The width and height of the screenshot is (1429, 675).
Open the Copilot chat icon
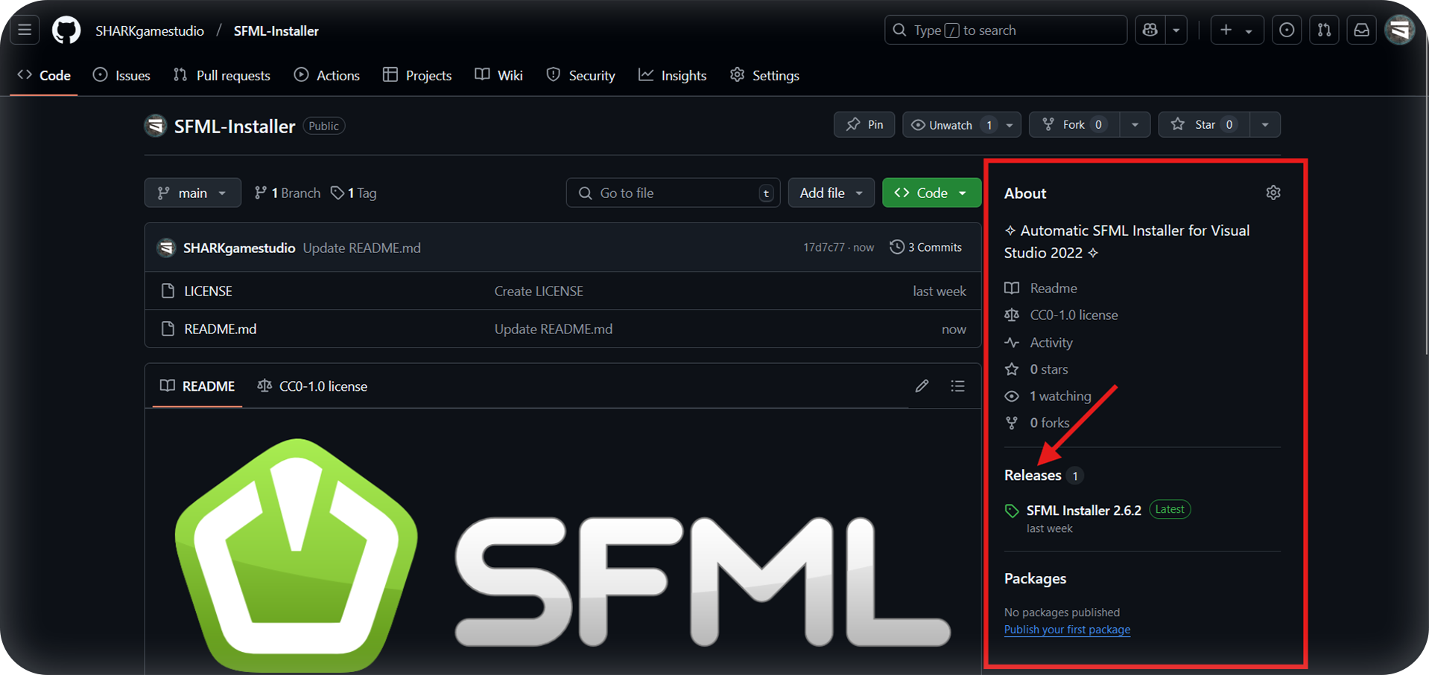[x=1150, y=31]
